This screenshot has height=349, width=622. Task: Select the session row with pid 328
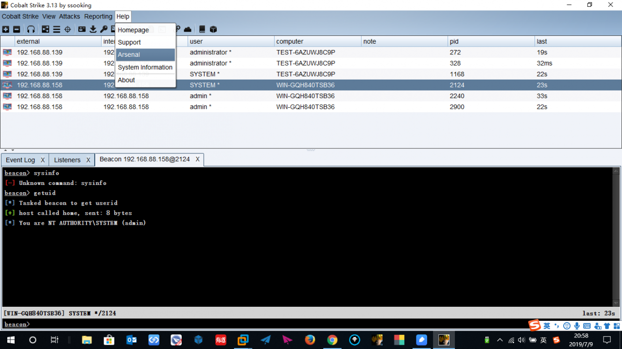(x=311, y=63)
